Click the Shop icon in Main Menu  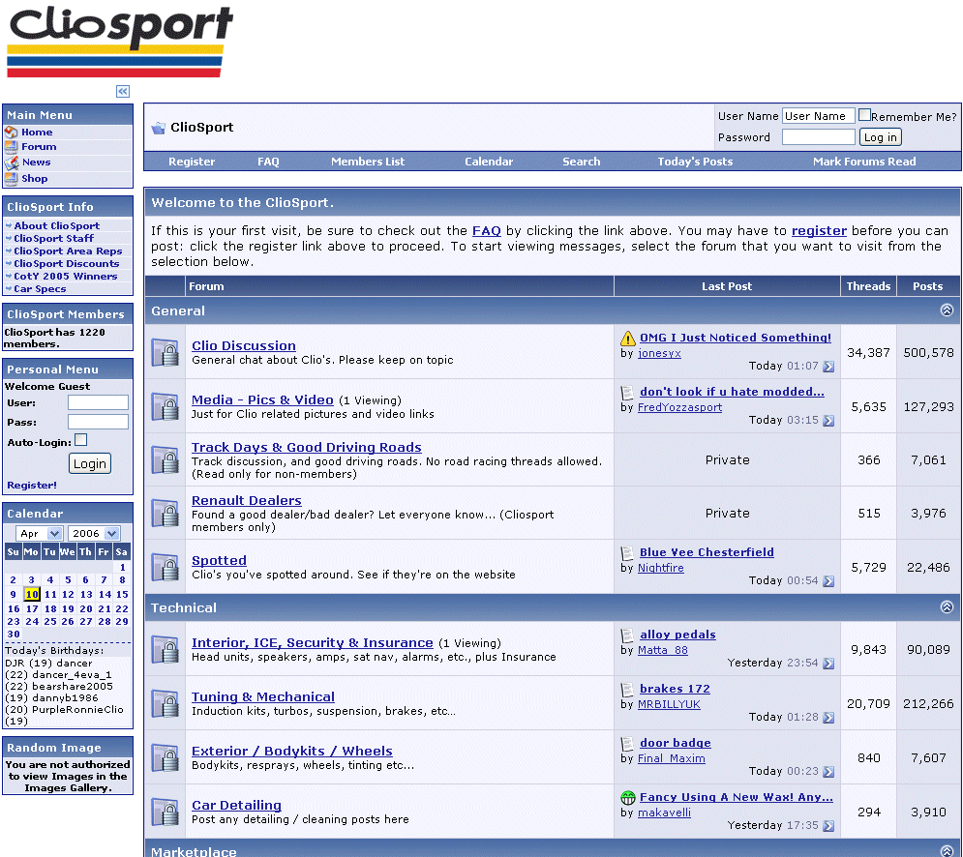[12, 179]
